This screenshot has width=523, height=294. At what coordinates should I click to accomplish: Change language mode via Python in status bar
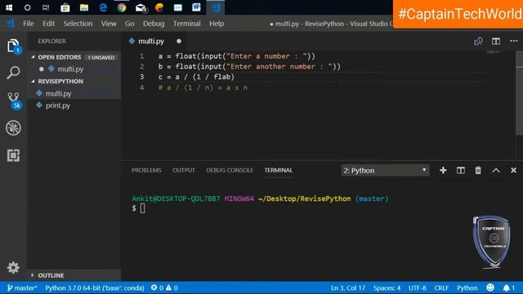[x=467, y=287]
